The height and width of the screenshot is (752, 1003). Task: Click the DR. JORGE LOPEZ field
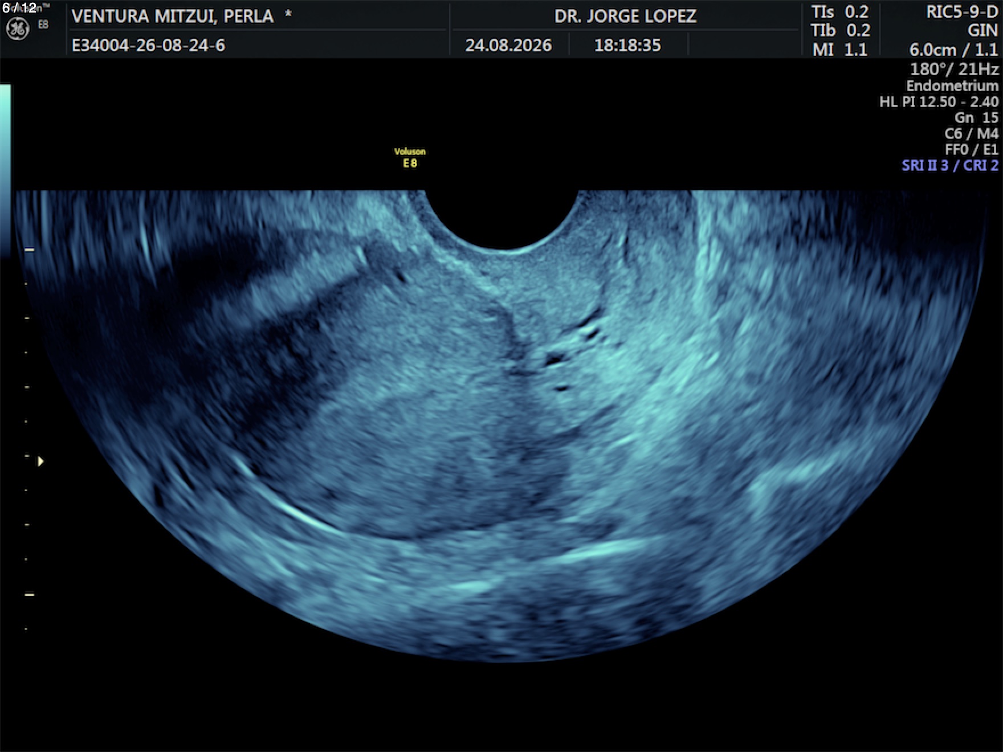point(625,16)
